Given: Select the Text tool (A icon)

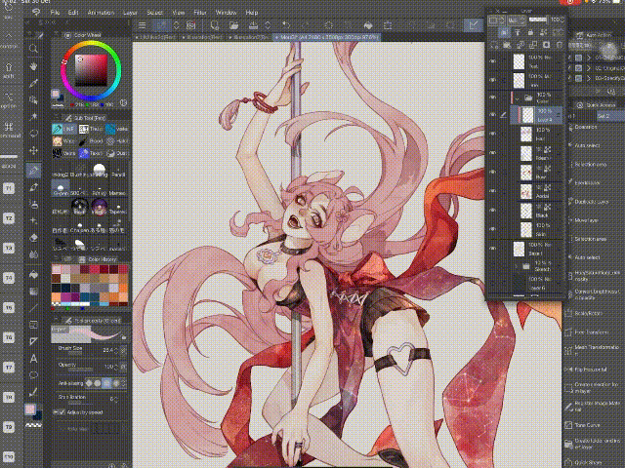Looking at the screenshot, I should (x=33, y=358).
